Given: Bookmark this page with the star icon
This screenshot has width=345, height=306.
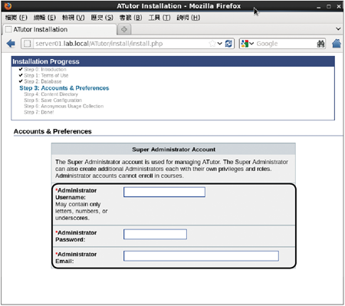Looking at the screenshot, I should pos(212,44).
